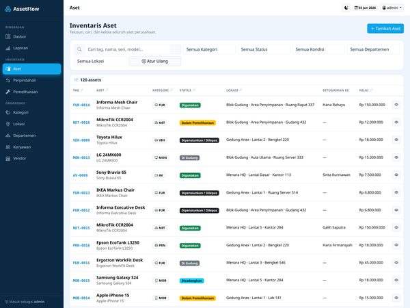
Task: View details eye icon for NET-0016 row
Action: point(396,123)
